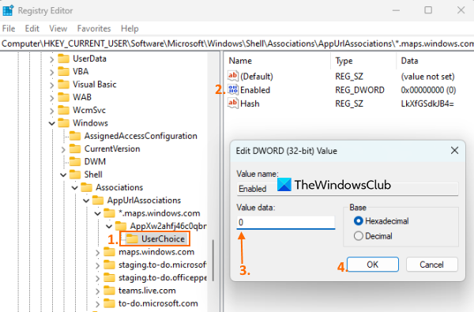Click the Registry Editor app icon

8,10
